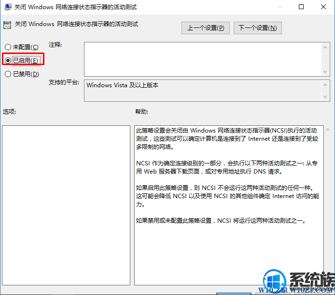Click the 帮助: label

pyautogui.click(x=141, y=111)
